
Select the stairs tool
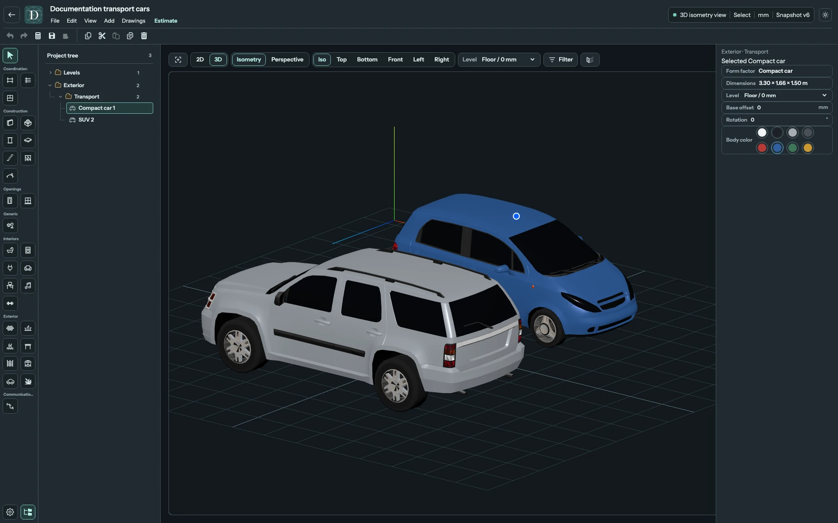10,158
